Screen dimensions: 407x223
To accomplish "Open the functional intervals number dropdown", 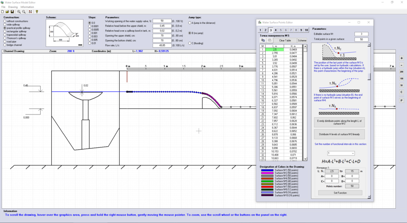I will tap(341, 153).
